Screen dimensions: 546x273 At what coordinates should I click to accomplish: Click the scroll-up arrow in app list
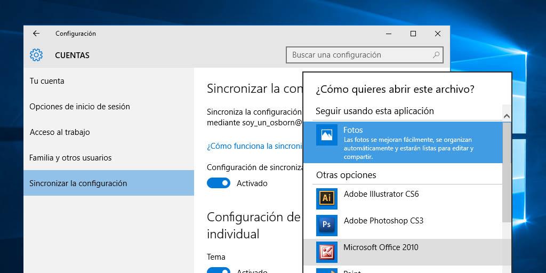tap(507, 116)
